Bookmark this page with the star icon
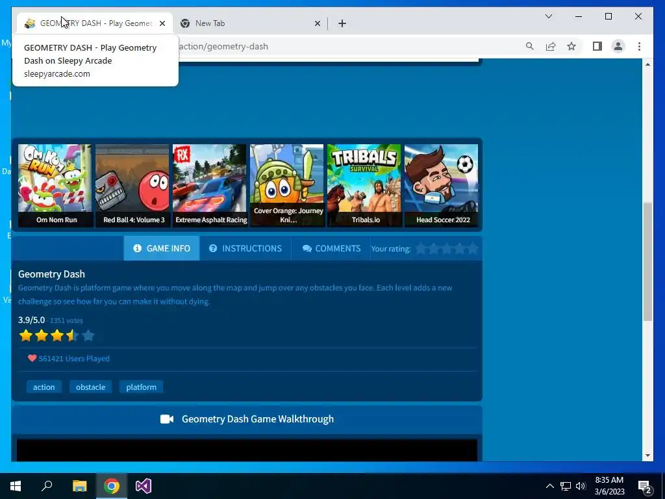Image resolution: width=665 pixels, height=499 pixels. (x=571, y=46)
